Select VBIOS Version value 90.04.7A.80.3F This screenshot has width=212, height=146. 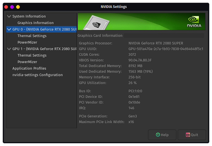click(140, 60)
